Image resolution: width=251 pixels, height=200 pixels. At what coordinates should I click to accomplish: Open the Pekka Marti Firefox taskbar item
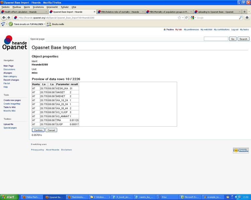(31, 197)
